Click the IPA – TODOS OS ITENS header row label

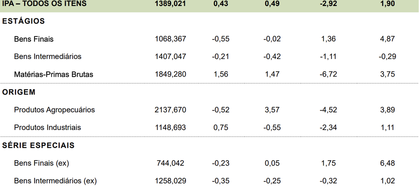click(x=44, y=3)
